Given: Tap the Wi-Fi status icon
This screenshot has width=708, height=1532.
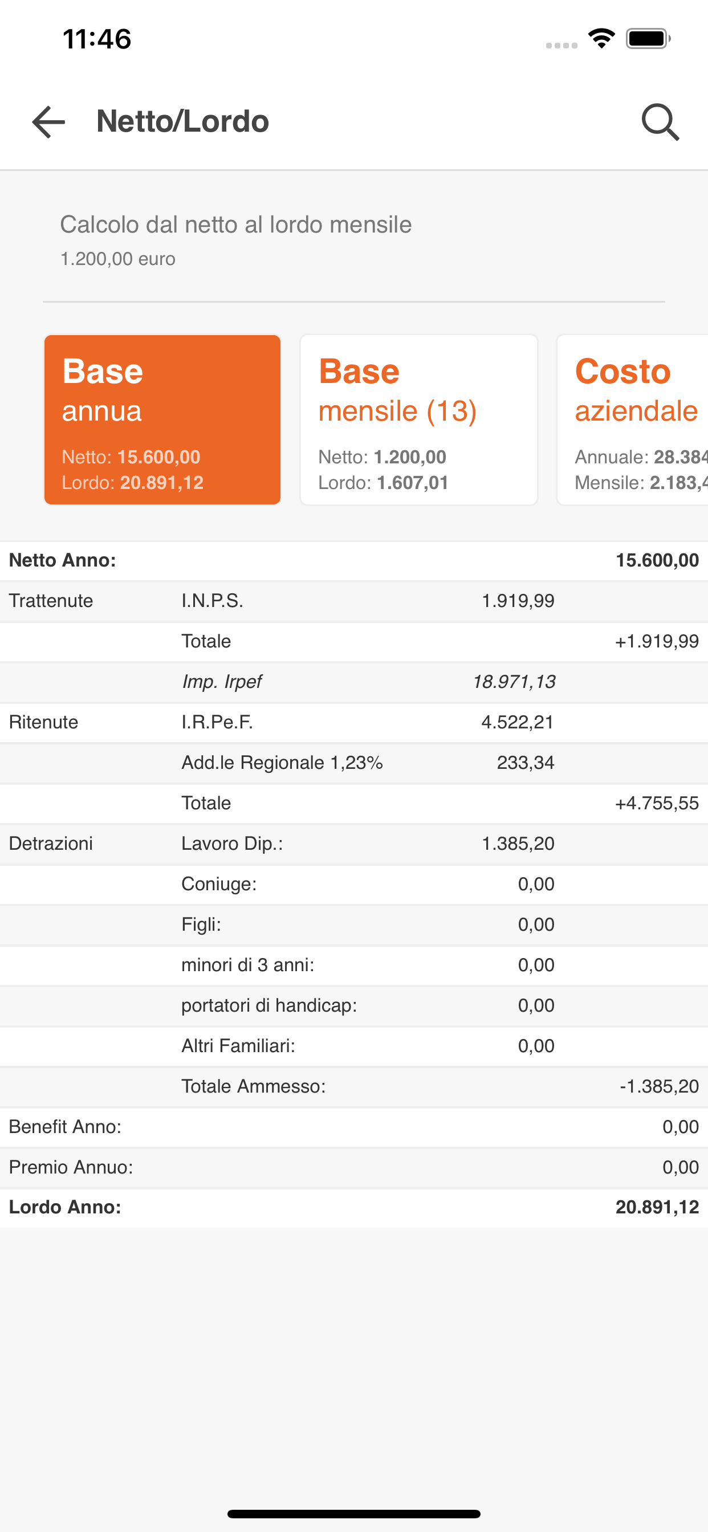Looking at the screenshot, I should pos(601,39).
